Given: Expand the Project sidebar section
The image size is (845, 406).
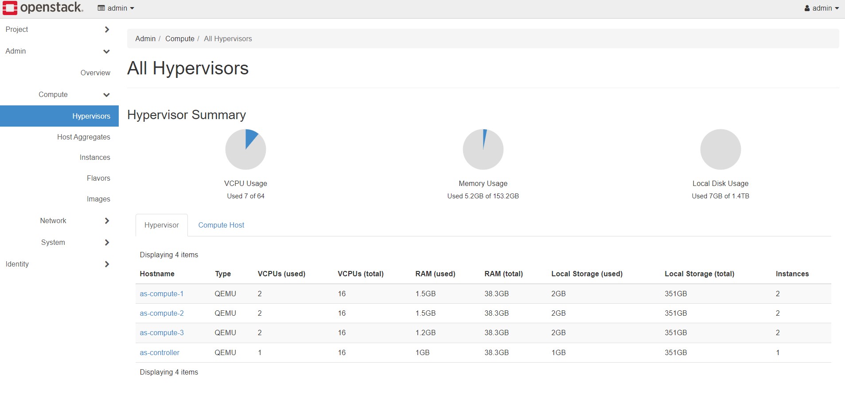Looking at the screenshot, I should point(106,30).
